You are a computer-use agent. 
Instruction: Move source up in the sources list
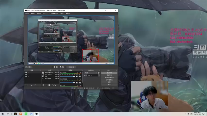[x=53, y=85]
